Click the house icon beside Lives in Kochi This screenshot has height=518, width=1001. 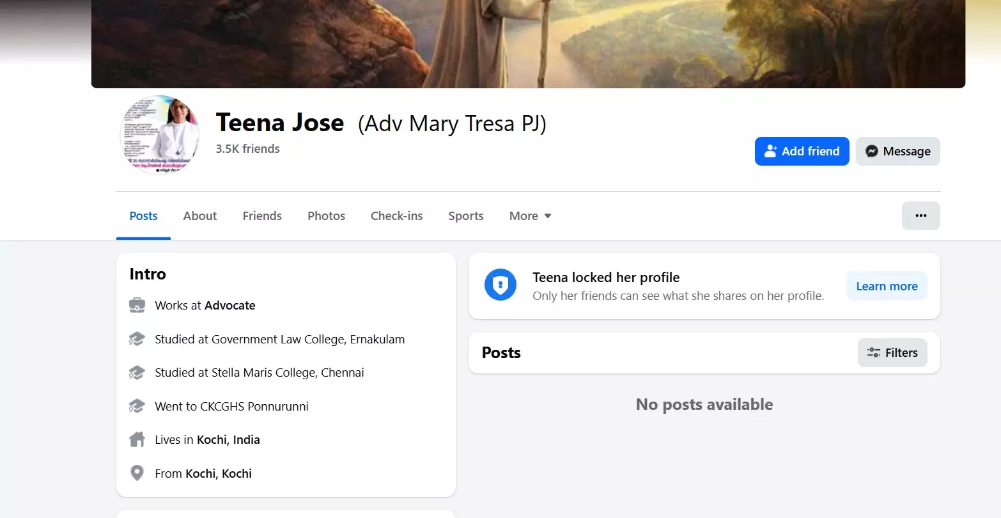point(137,440)
